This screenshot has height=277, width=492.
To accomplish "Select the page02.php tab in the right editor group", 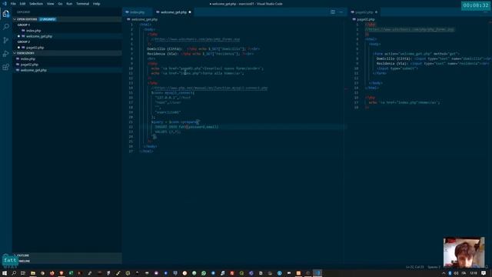I will click(x=364, y=12).
